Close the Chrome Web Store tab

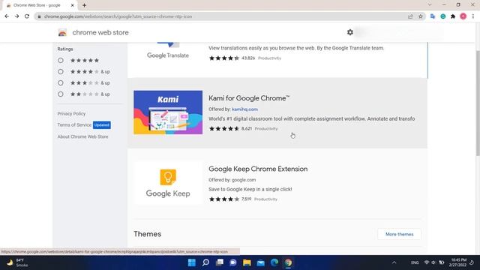point(73,5)
